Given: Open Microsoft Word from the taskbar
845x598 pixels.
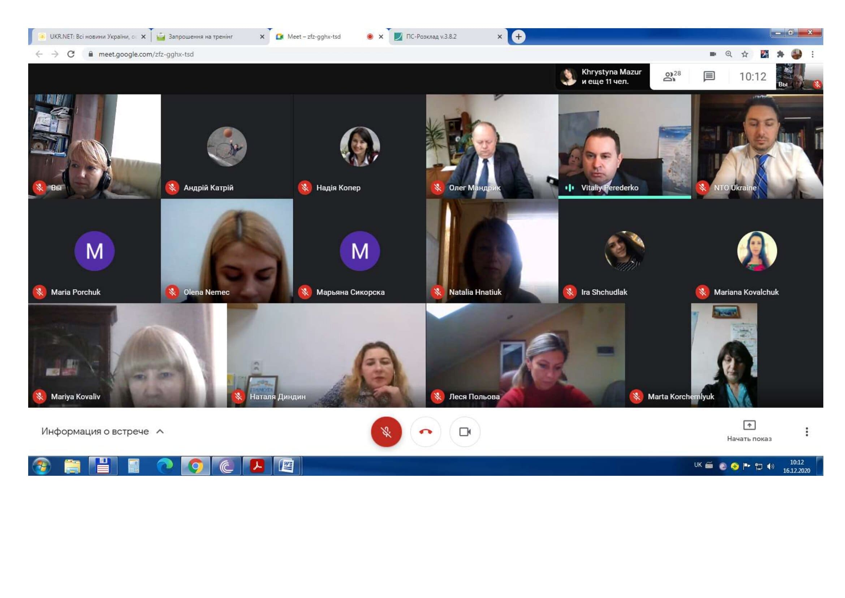Looking at the screenshot, I should (x=287, y=466).
